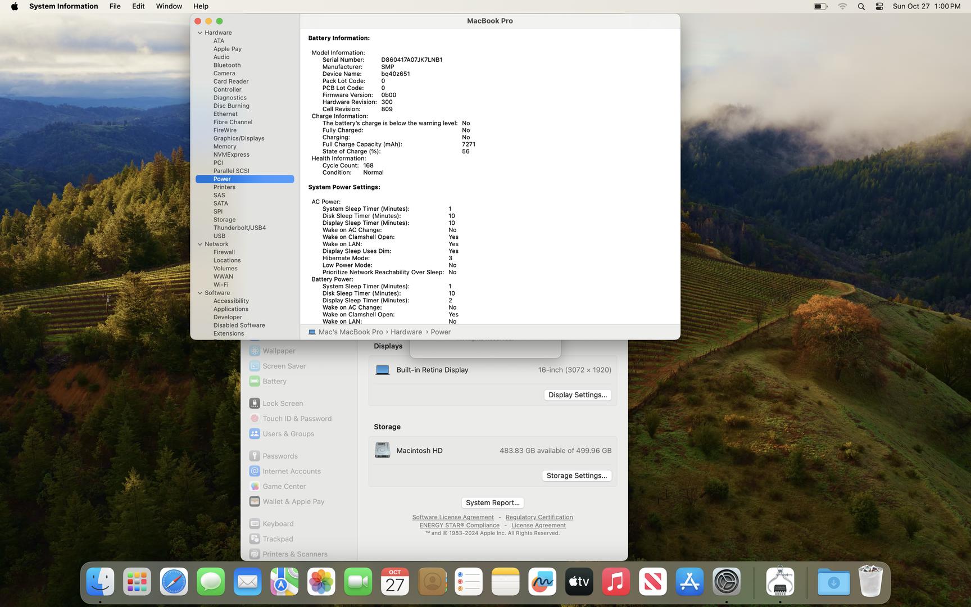The height and width of the screenshot is (607, 971).
Task: Open Maps app in the Dock
Action: (x=284, y=582)
